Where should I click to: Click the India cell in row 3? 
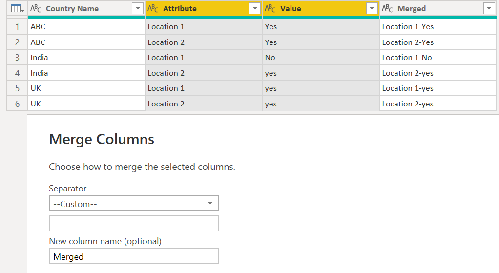[86, 58]
